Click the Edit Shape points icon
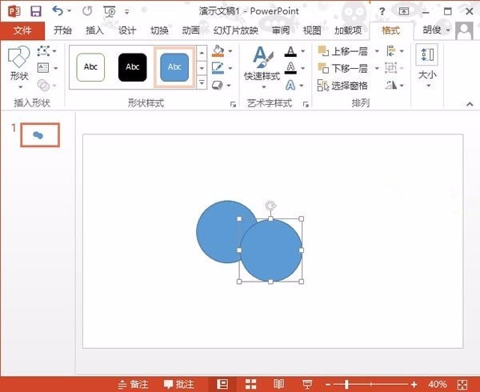 pyautogui.click(x=43, y=51)
